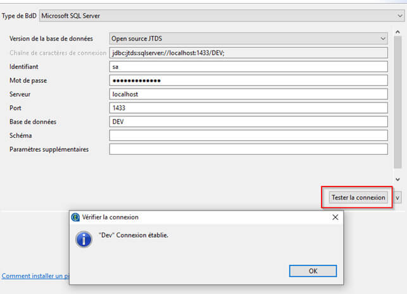The width and height of the screenshot is (407, 294).
Task: Click the Port label
Action: tap(15, 108)
